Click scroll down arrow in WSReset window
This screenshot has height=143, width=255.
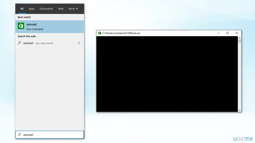pyautogui.click(x=239, y=110)
